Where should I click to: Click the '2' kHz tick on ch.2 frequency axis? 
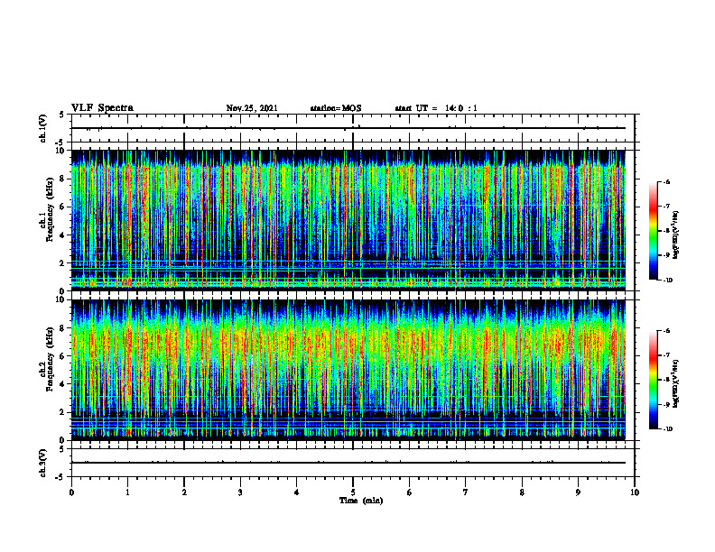coord(62,412)
